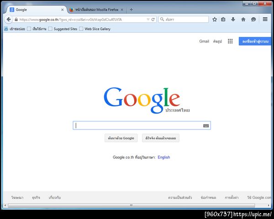The image size is (274, 219).
Task: Open a new tab with plus button
Action: click(131, 10)
